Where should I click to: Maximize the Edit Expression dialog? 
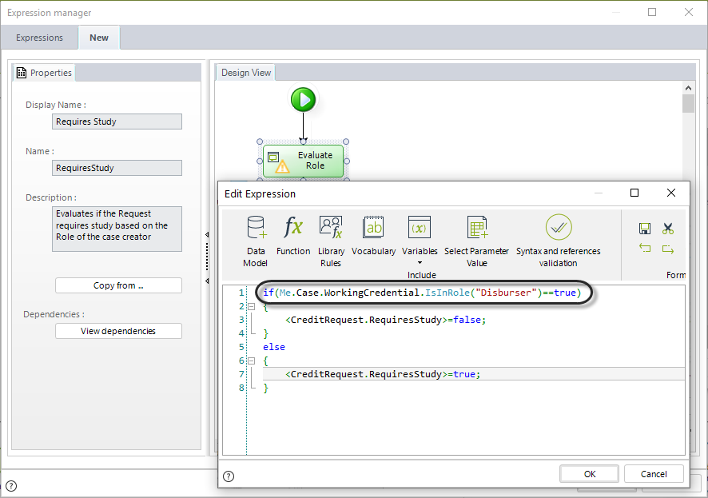click(x=634, y=193)
